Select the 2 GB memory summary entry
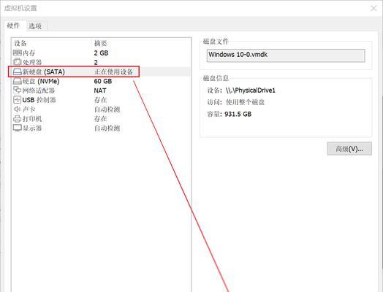 point(101,53)
